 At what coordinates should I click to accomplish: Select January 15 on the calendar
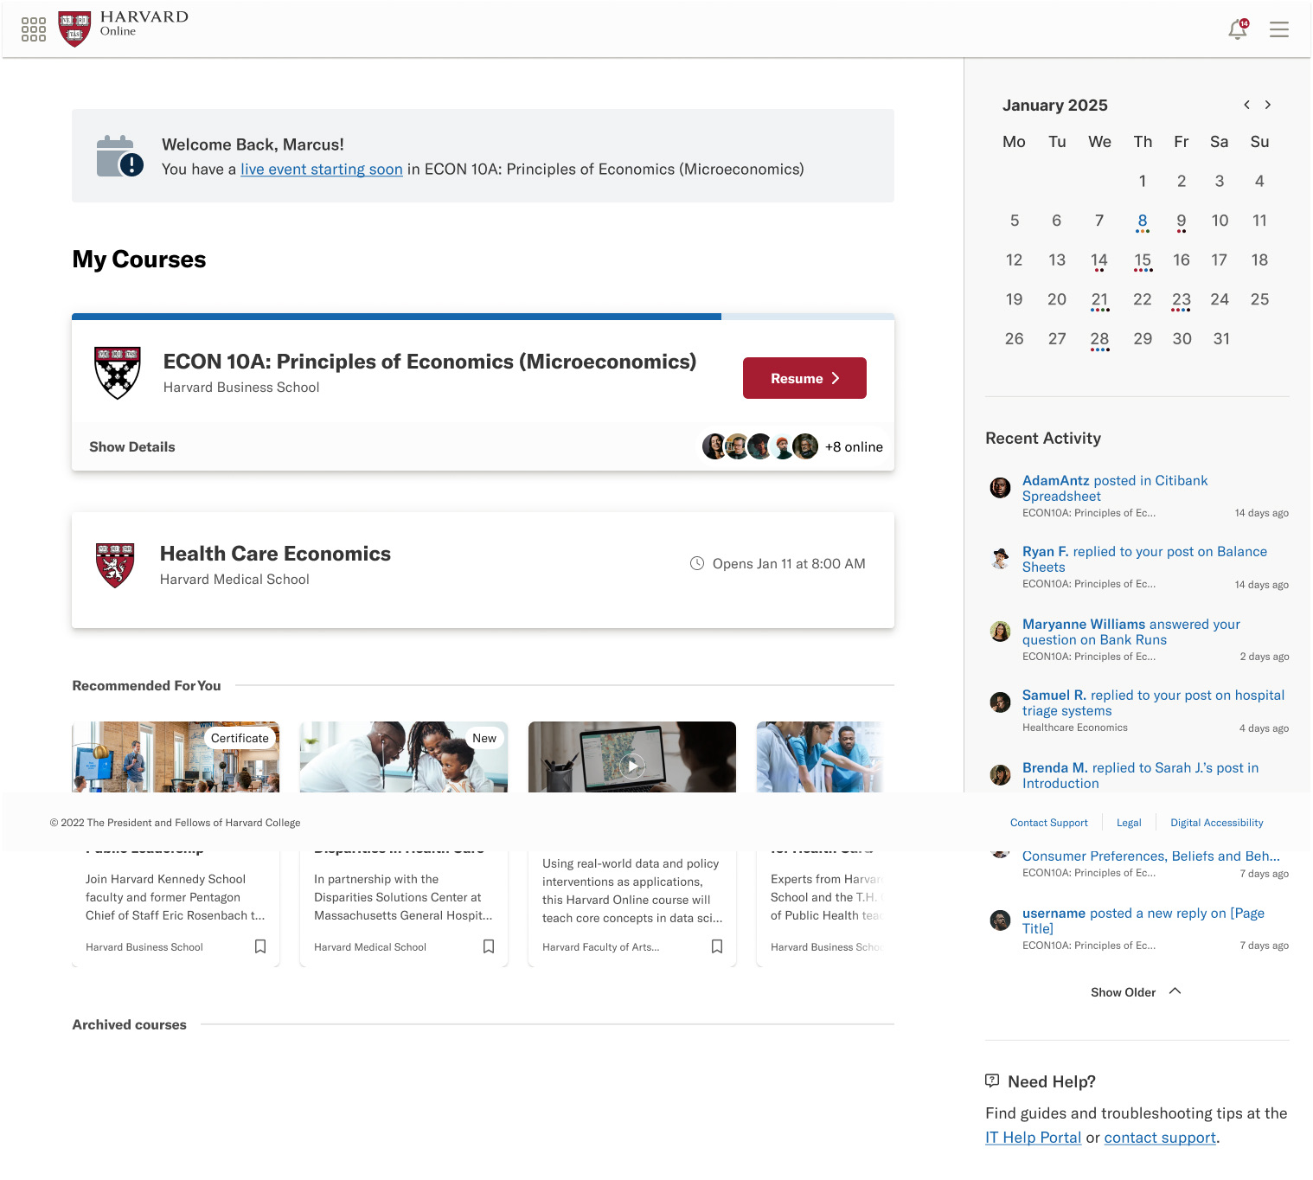click(x=1143, y=261)
